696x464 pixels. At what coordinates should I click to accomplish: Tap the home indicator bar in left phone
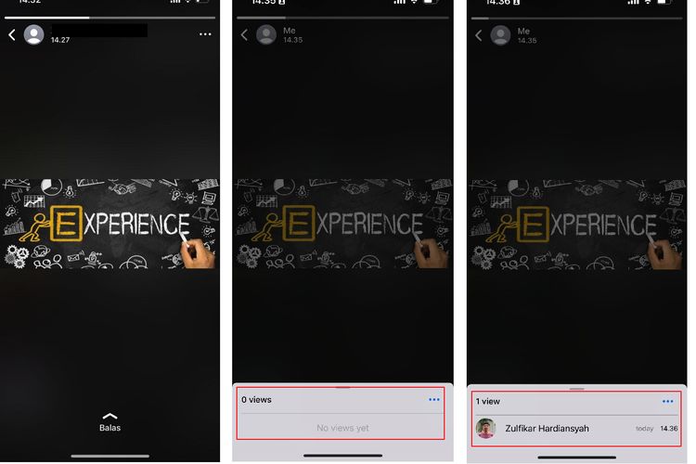[x=110, y=456]
